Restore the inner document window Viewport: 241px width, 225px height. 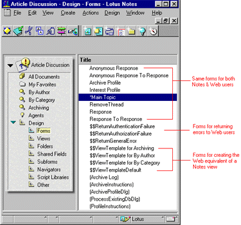(166, 21)
